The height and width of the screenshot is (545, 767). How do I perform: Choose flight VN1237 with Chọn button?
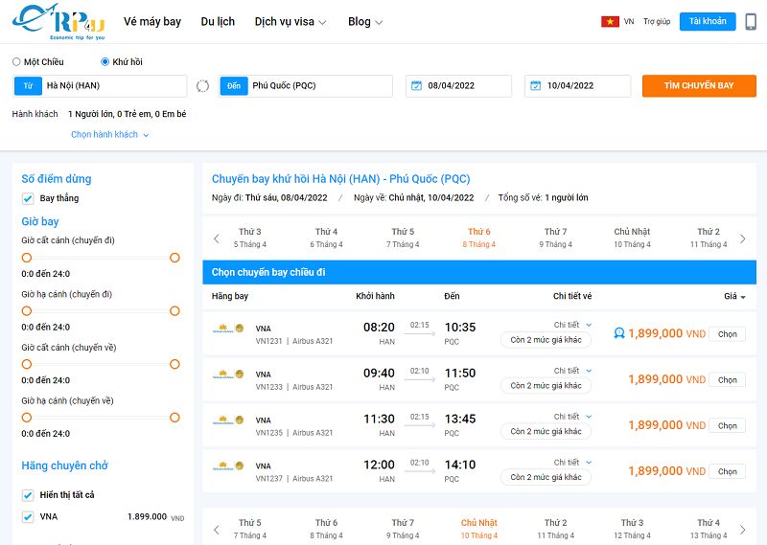point(727,471)
